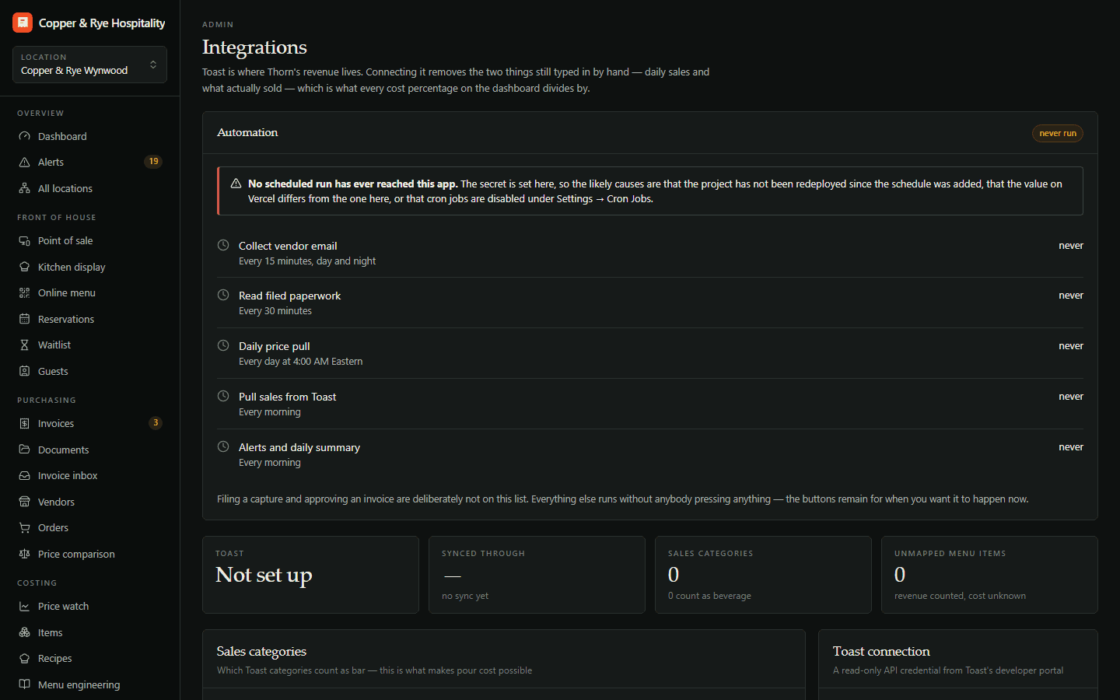Click the warning icon in the automation alert
This screenshot has width=1120, height=700.
pyautogui.click(x=236, y=184)
